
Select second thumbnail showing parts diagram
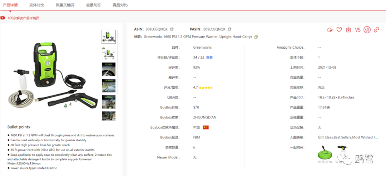point(109,53)
